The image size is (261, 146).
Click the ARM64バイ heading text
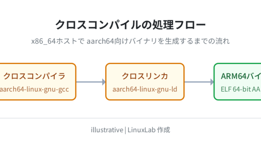pos(241,76)
